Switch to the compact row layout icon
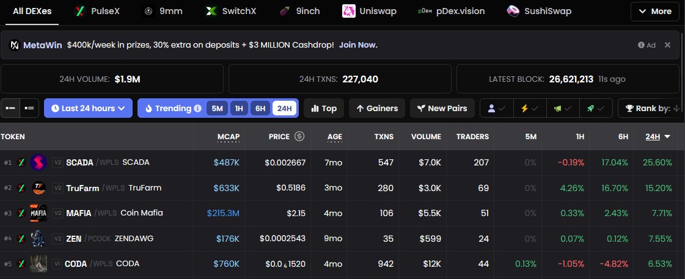 tap(10, 108)
